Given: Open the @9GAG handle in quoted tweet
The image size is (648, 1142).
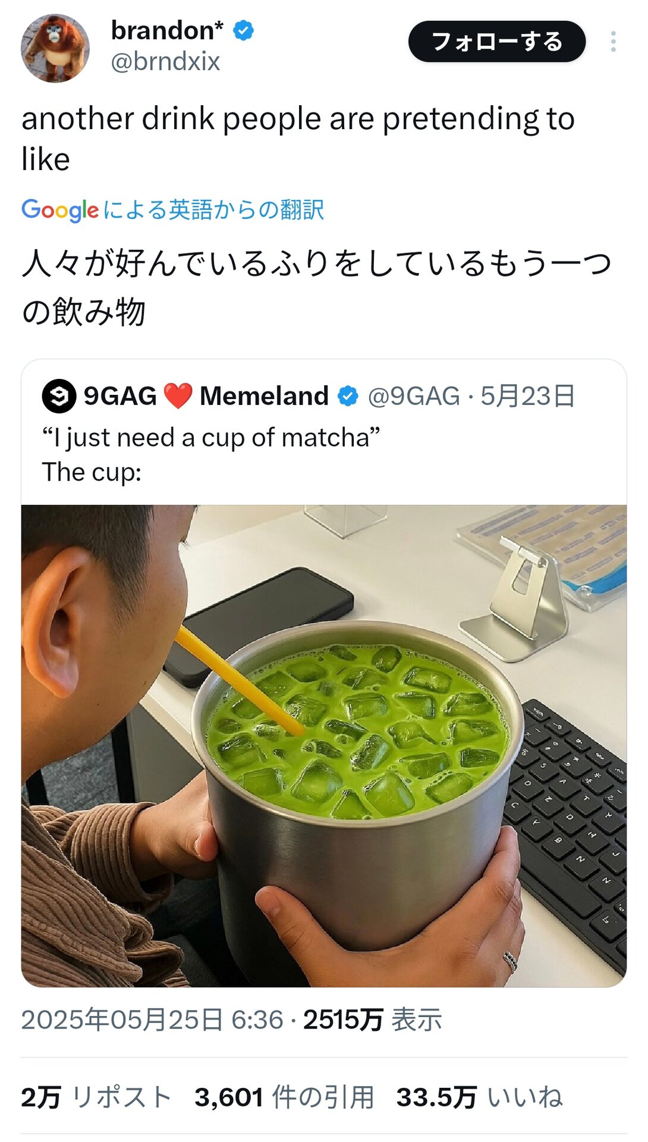Looking at the screenshot, I should [x=414, y=396].
